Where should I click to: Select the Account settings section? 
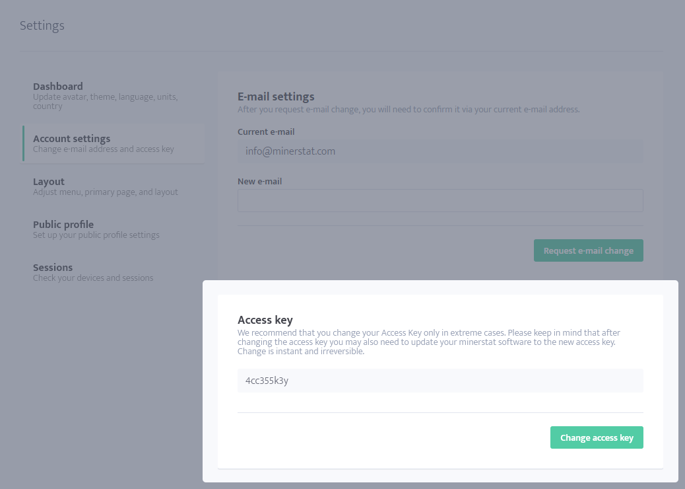coord(71,138)
